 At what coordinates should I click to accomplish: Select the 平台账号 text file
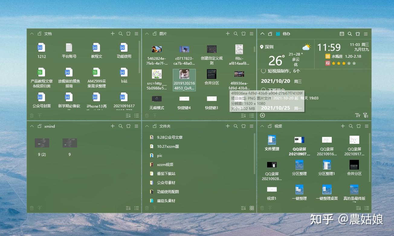[x=69, y=51]
